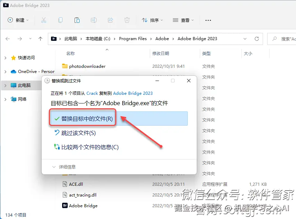Expand 详细信息 in the dialog
Screen dimensions: 296x219
click(64, 167)
